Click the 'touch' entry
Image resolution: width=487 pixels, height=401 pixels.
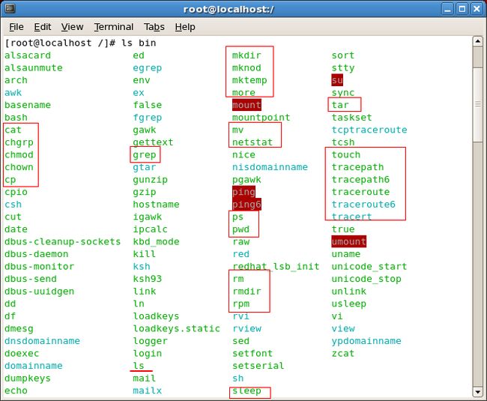(346, 154)
